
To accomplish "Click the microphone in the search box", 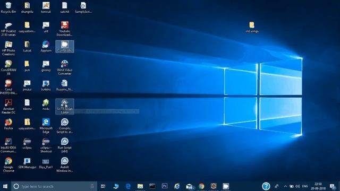I will tap(92, 186).
